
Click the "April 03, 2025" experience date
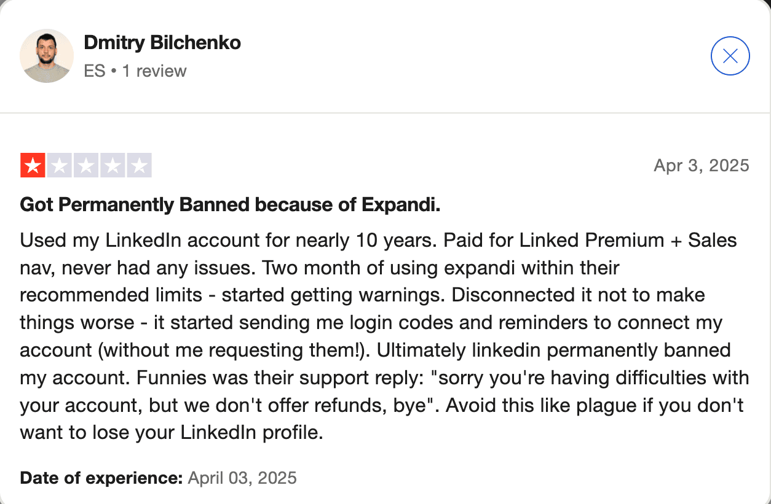click(242, 478)
